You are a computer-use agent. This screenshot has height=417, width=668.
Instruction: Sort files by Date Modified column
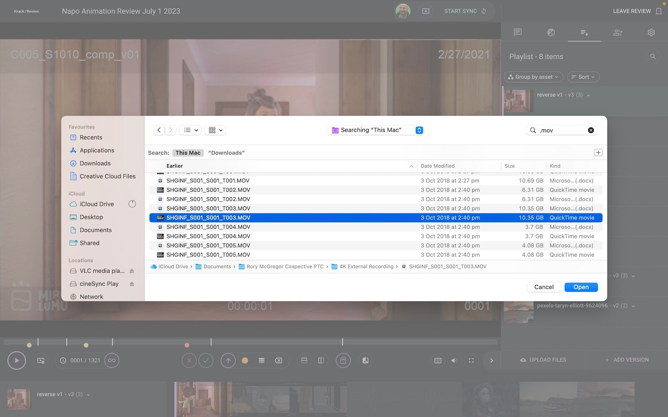click(438, 166)
